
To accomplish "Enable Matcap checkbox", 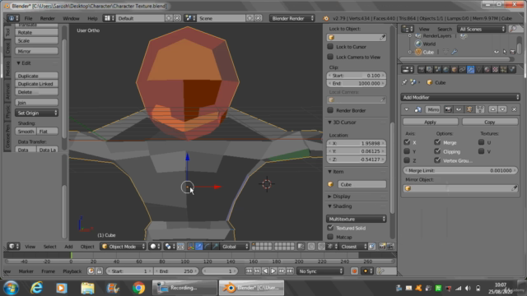I will tap(330, 237).
